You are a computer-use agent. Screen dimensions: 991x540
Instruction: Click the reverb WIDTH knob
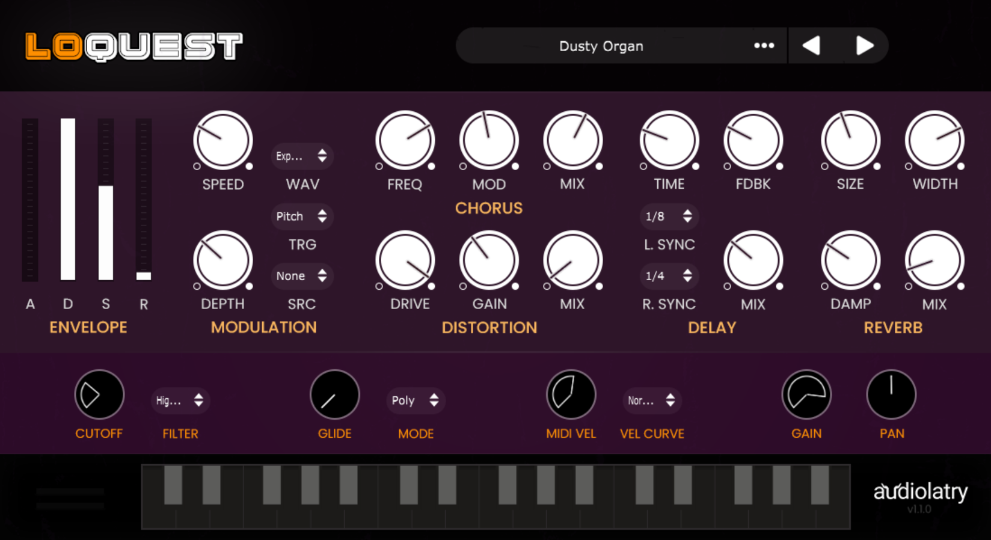coord(934,141)
